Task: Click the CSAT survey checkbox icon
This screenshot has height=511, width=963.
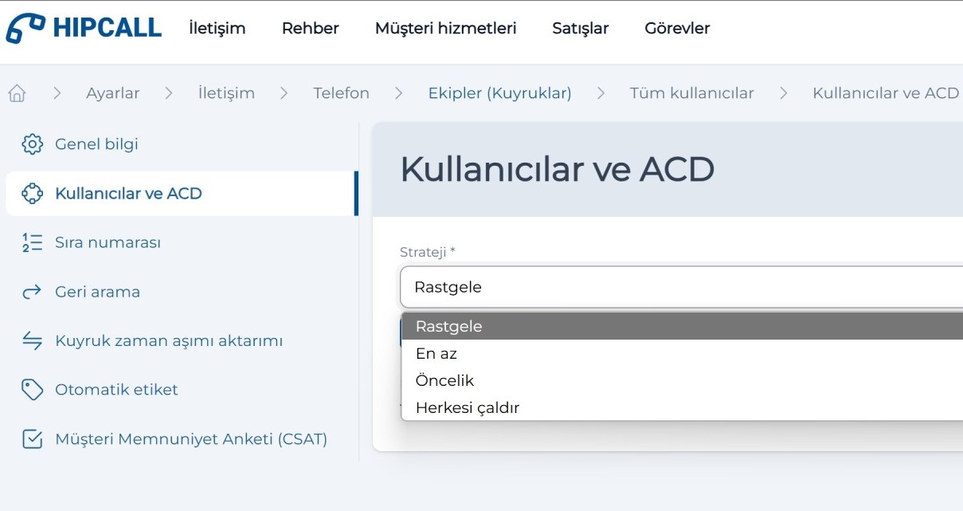Action: click(32, 439)
